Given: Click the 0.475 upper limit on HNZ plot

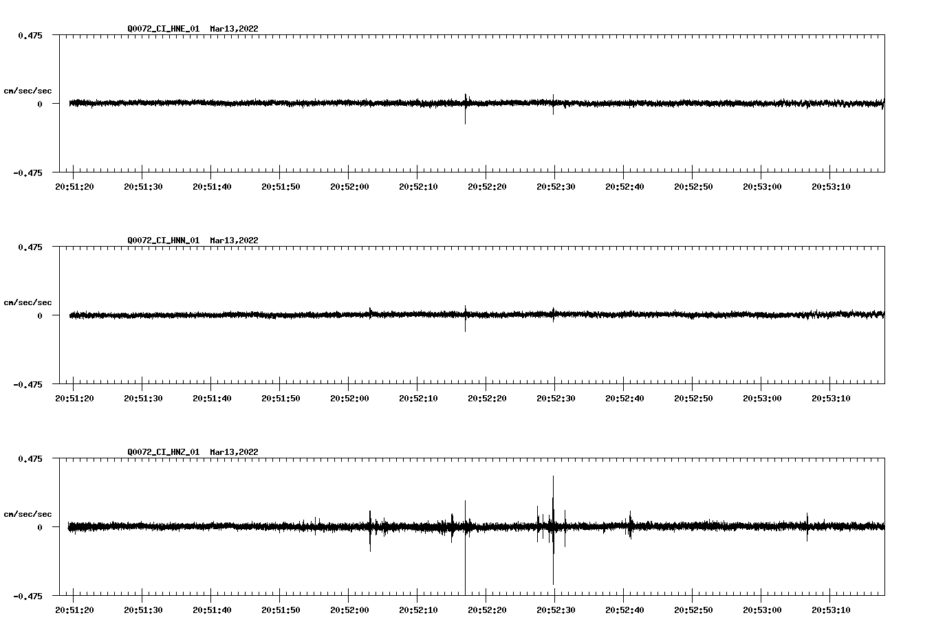Looking at the screenshot, I should [x=30, y=458].
